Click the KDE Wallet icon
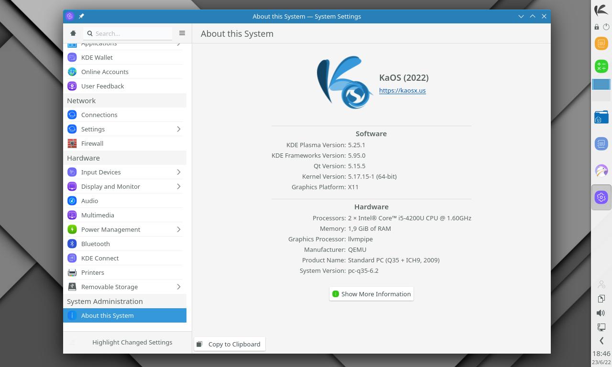This screenshot has width=612, height=367. tap(72, 57)
